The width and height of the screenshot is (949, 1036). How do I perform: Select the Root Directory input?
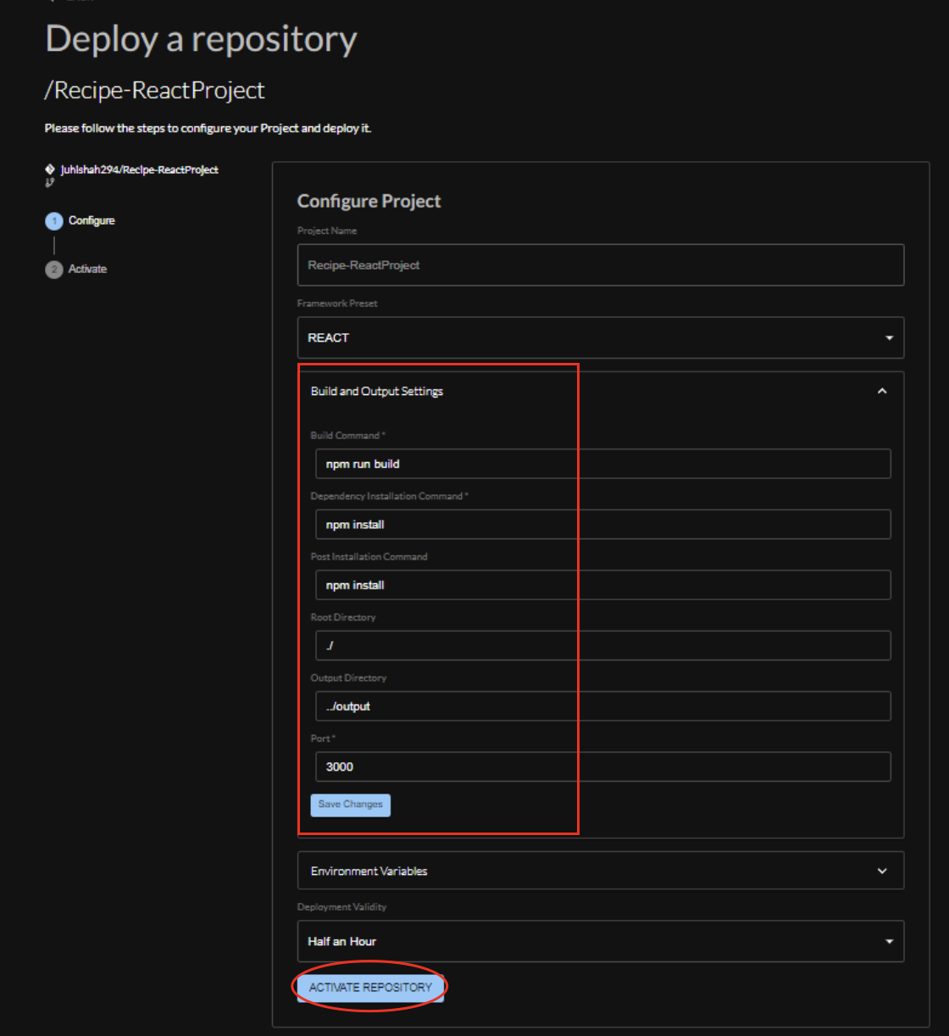[x=602, y=646]
